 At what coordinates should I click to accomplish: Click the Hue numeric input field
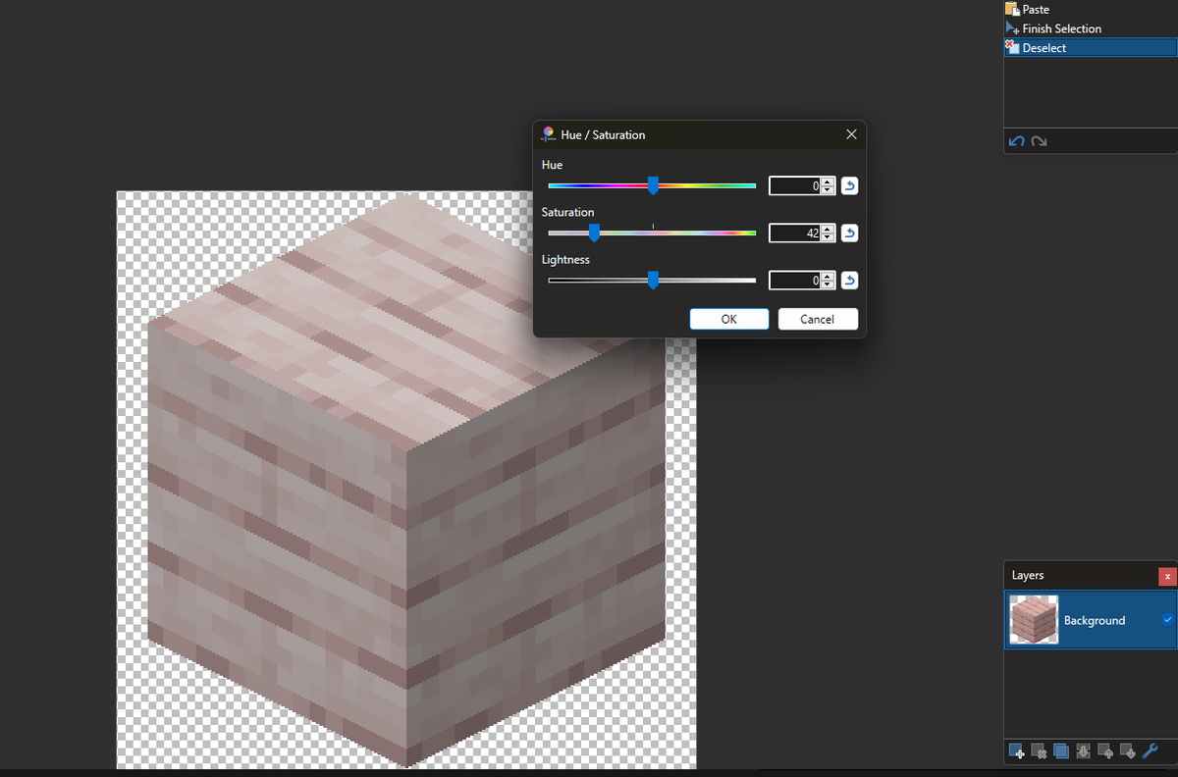pos(795,185)
